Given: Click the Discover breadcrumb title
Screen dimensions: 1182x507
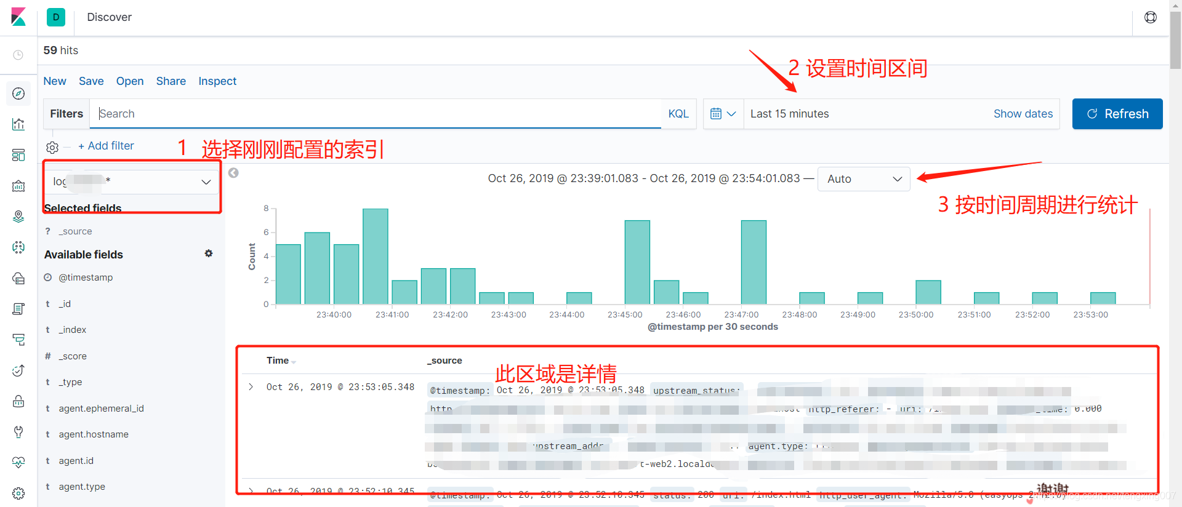Looking at the screenshot, I should [109, 17].
